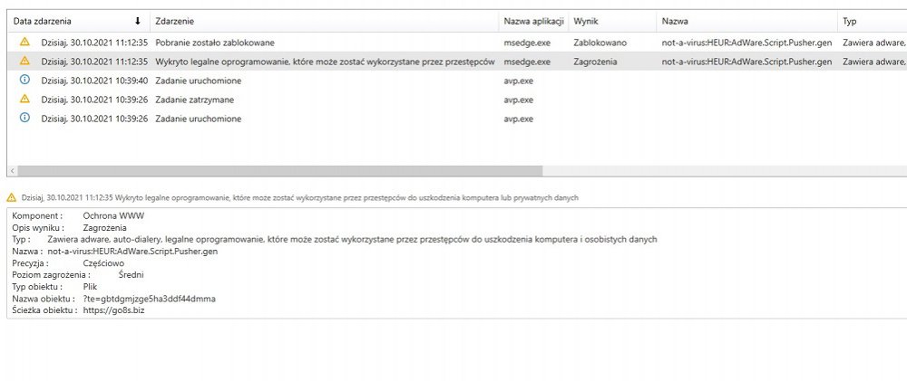The width and height of the screenshot is (907, 381).
Task: Sort by Nazwa aplikacji column header
Action: coord(534,21)
